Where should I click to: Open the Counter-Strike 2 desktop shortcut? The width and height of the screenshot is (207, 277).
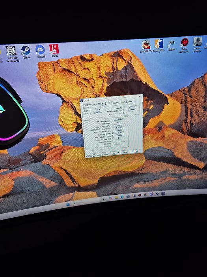159,46
